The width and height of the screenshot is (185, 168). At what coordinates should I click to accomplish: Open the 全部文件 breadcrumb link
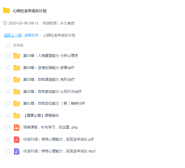(31, 35)
